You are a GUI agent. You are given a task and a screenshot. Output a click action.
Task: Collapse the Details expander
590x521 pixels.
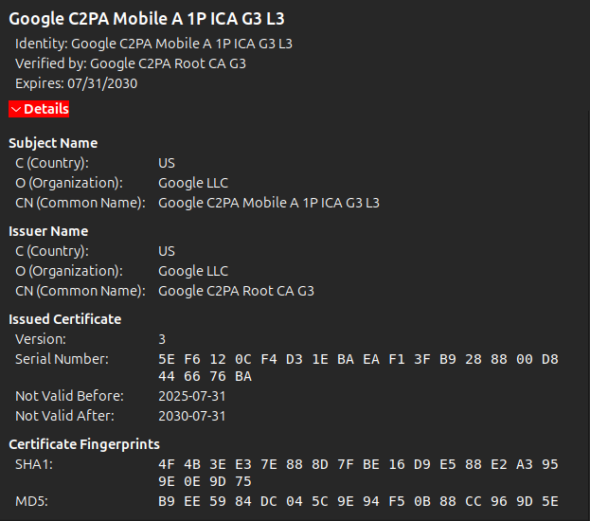tap(39, 109)
